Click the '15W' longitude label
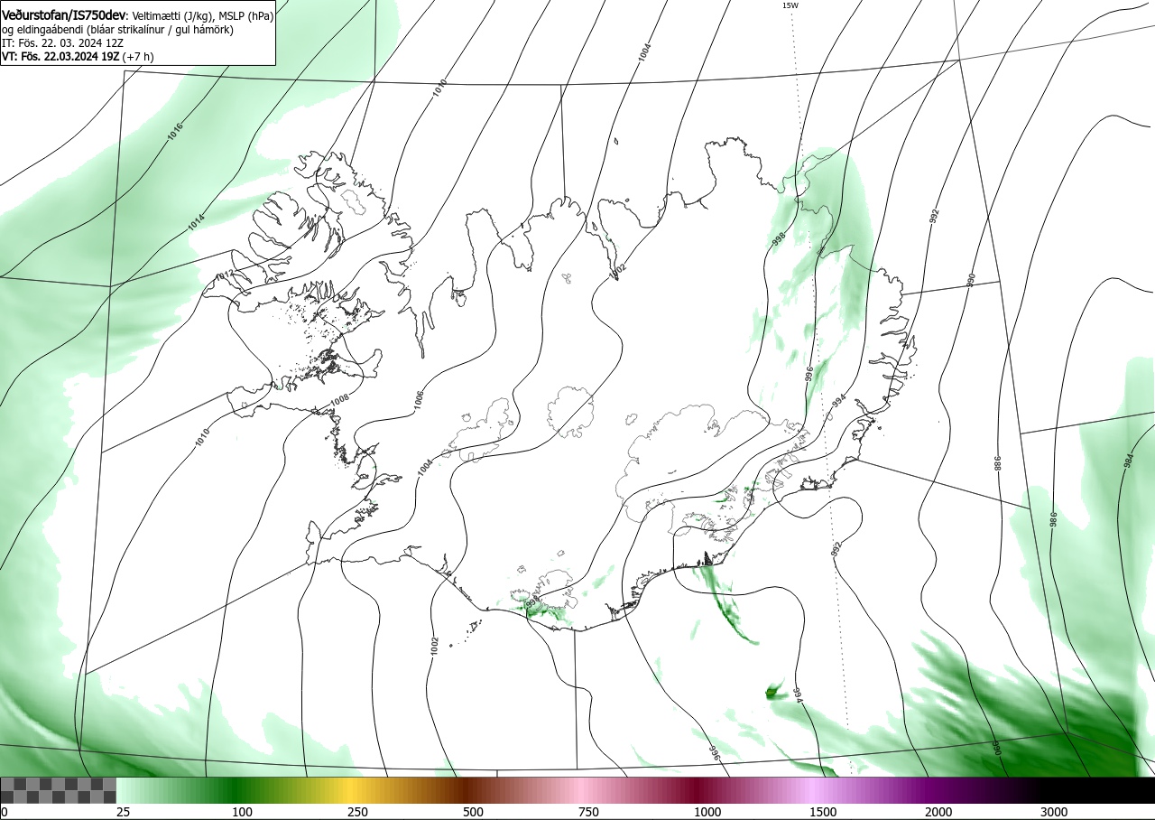The image size is (1155, 820). tap(790, 5)
